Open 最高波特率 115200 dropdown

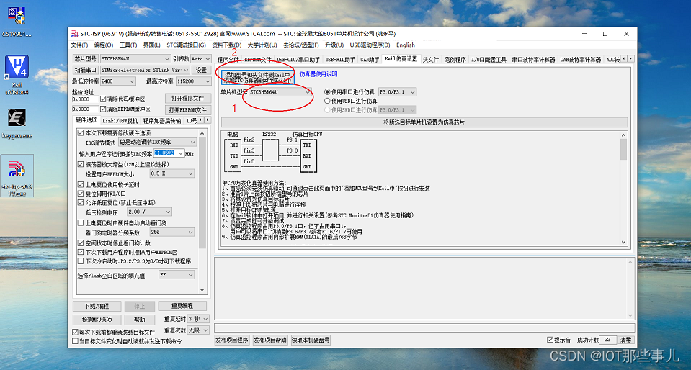click(193, 81)
